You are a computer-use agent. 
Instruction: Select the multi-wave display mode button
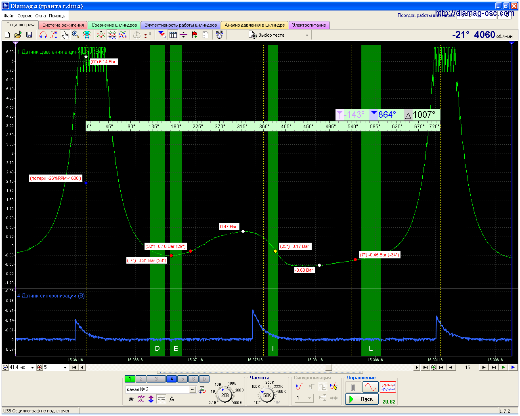pos(388,387)
